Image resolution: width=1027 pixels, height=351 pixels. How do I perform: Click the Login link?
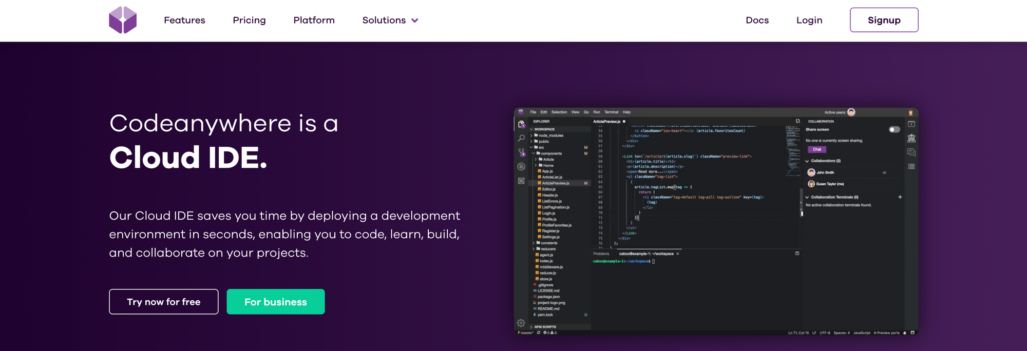pos(809,20)
